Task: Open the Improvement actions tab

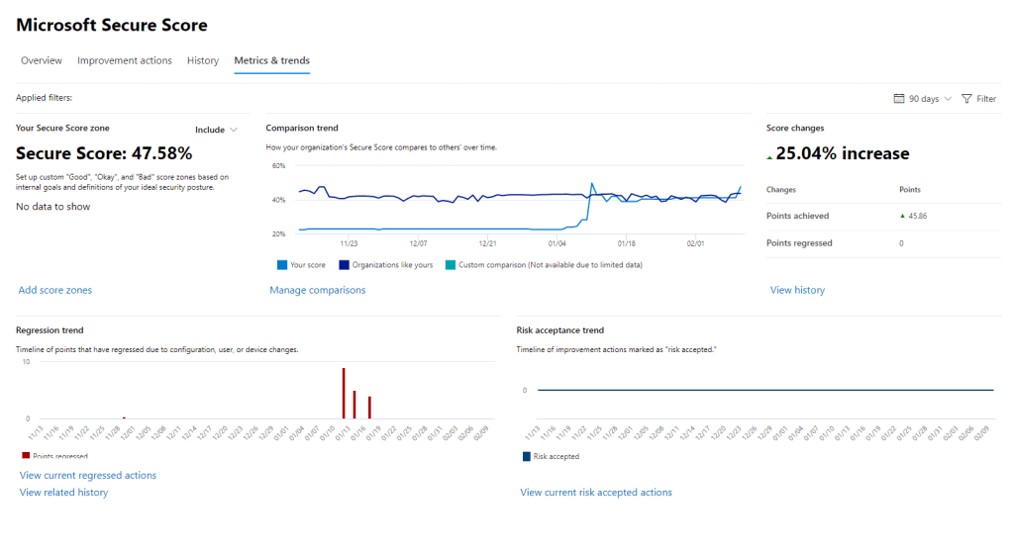Action: [x=125, y=60]
